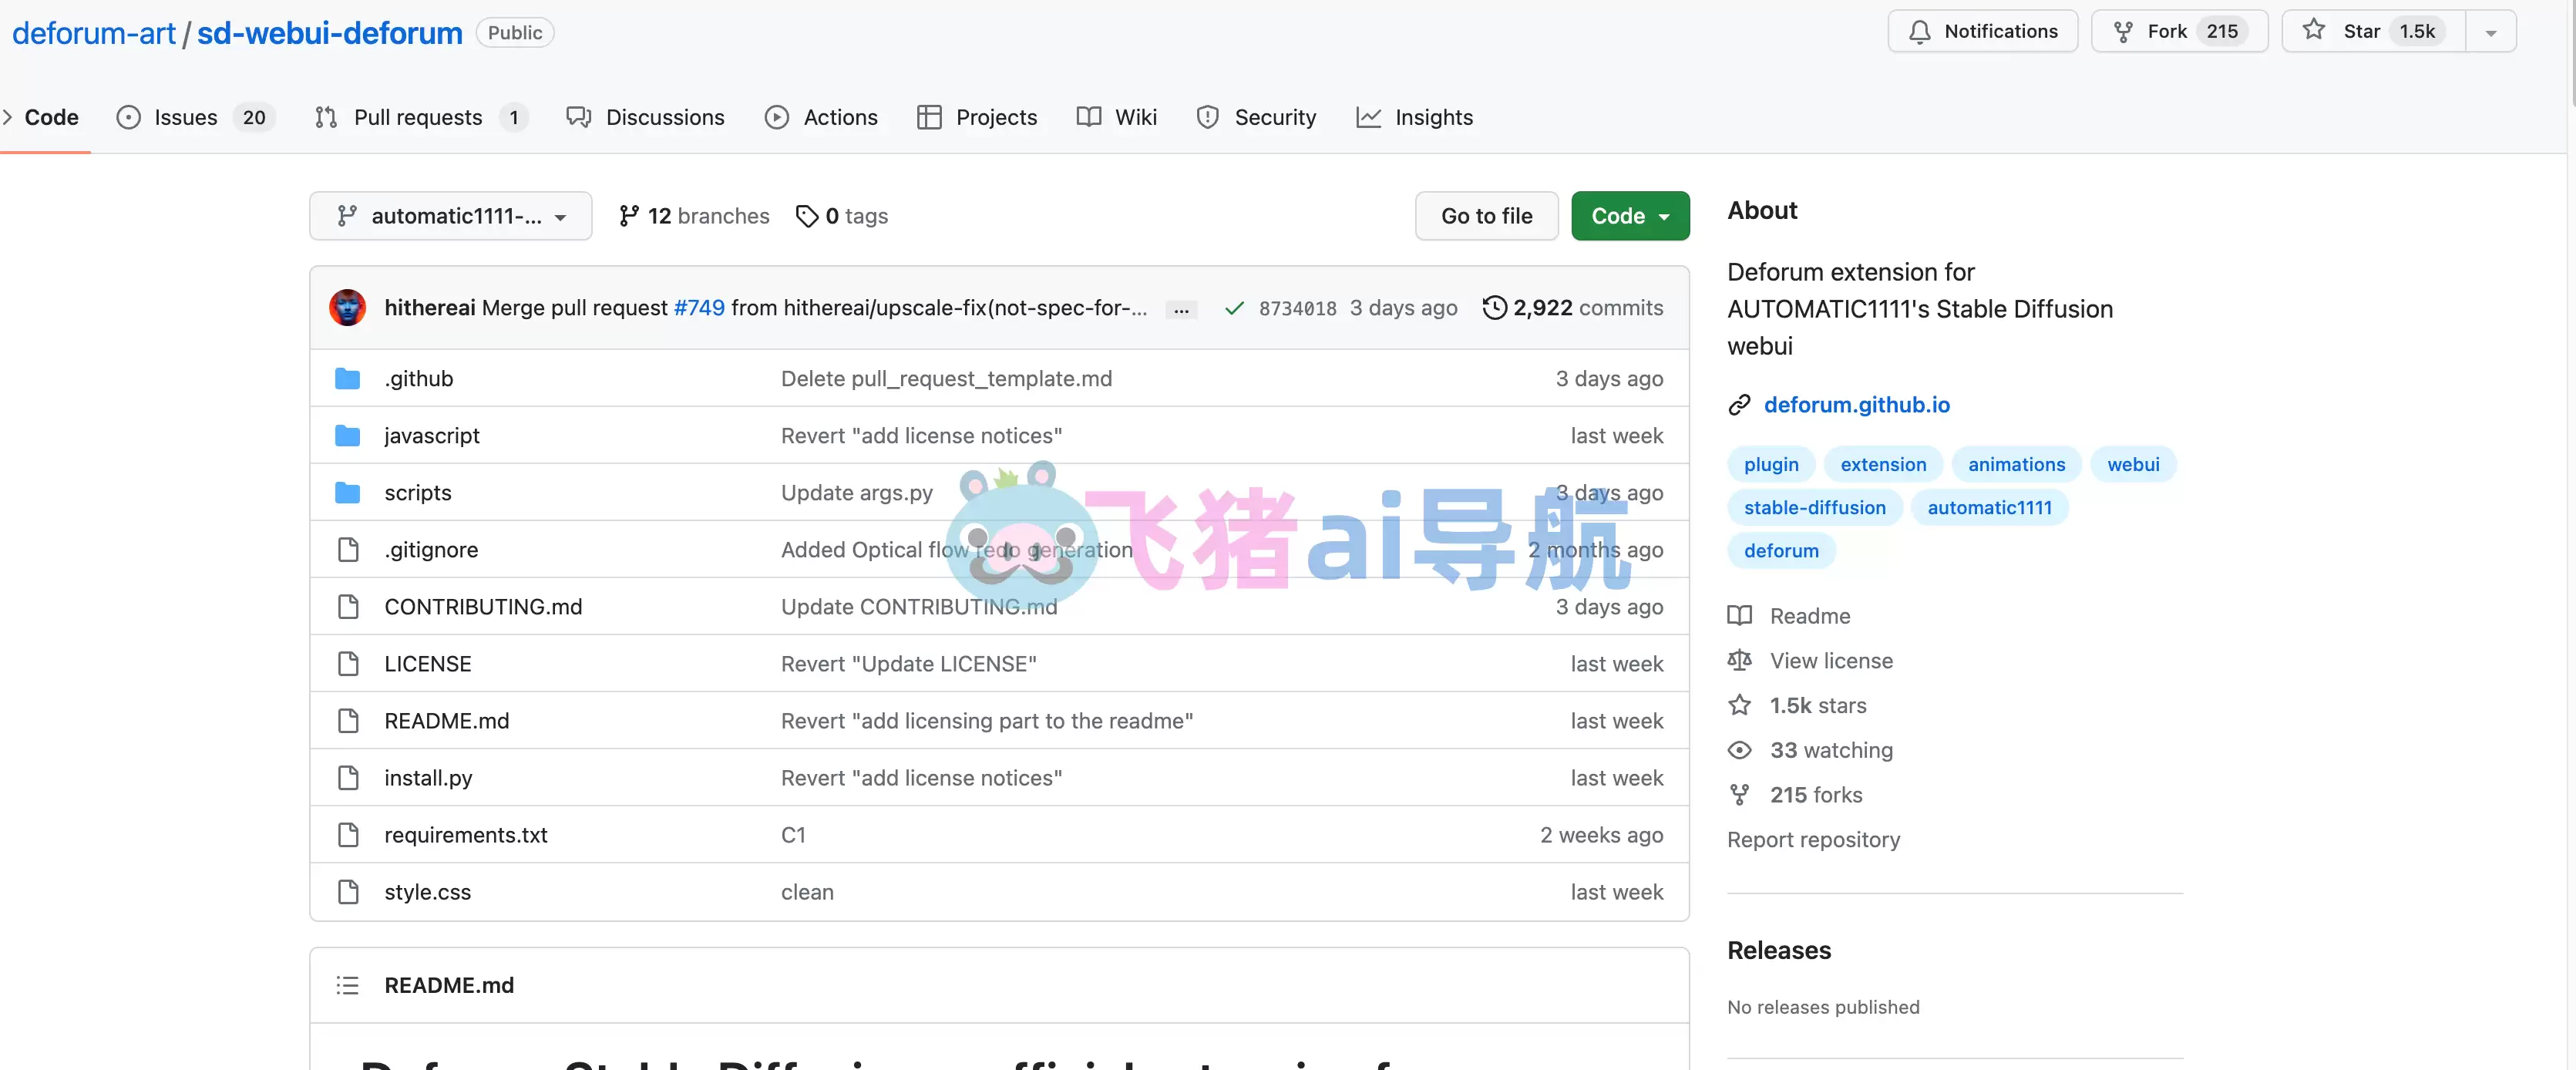Click the Report repository link
The image size is (2576, 1070).
[x=1813, y=839]
